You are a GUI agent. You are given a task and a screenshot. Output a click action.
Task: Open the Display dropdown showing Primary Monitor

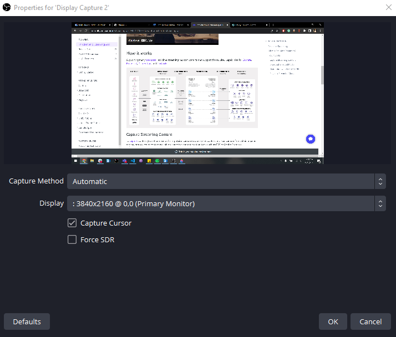(x=222, y=203)
